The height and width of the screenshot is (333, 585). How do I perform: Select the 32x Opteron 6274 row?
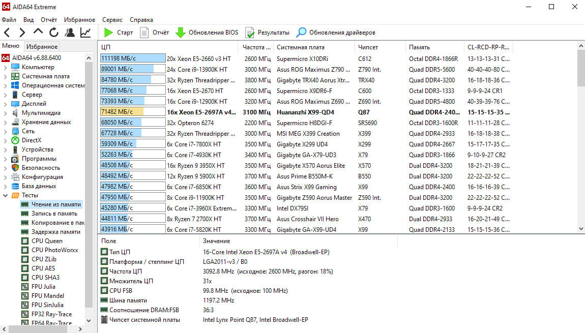tap(306, 123)
